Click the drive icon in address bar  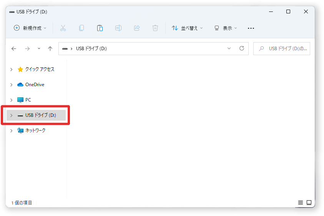65,49
